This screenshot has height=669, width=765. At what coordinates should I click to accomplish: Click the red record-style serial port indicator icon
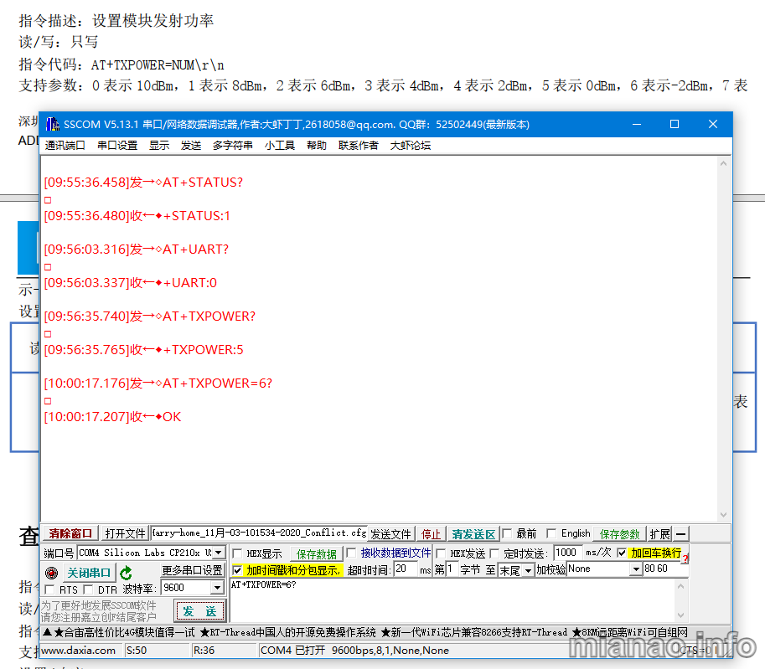click(x=51, y=573)
